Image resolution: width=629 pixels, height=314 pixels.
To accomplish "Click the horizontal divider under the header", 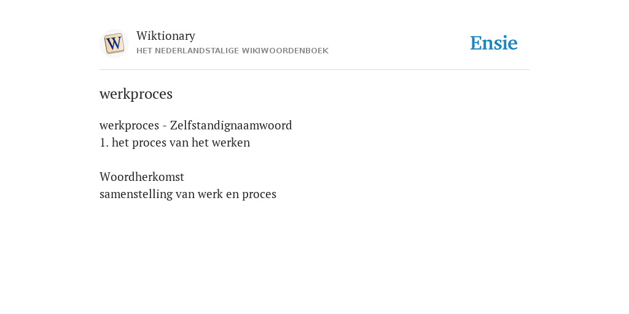I will pos(314,70).
